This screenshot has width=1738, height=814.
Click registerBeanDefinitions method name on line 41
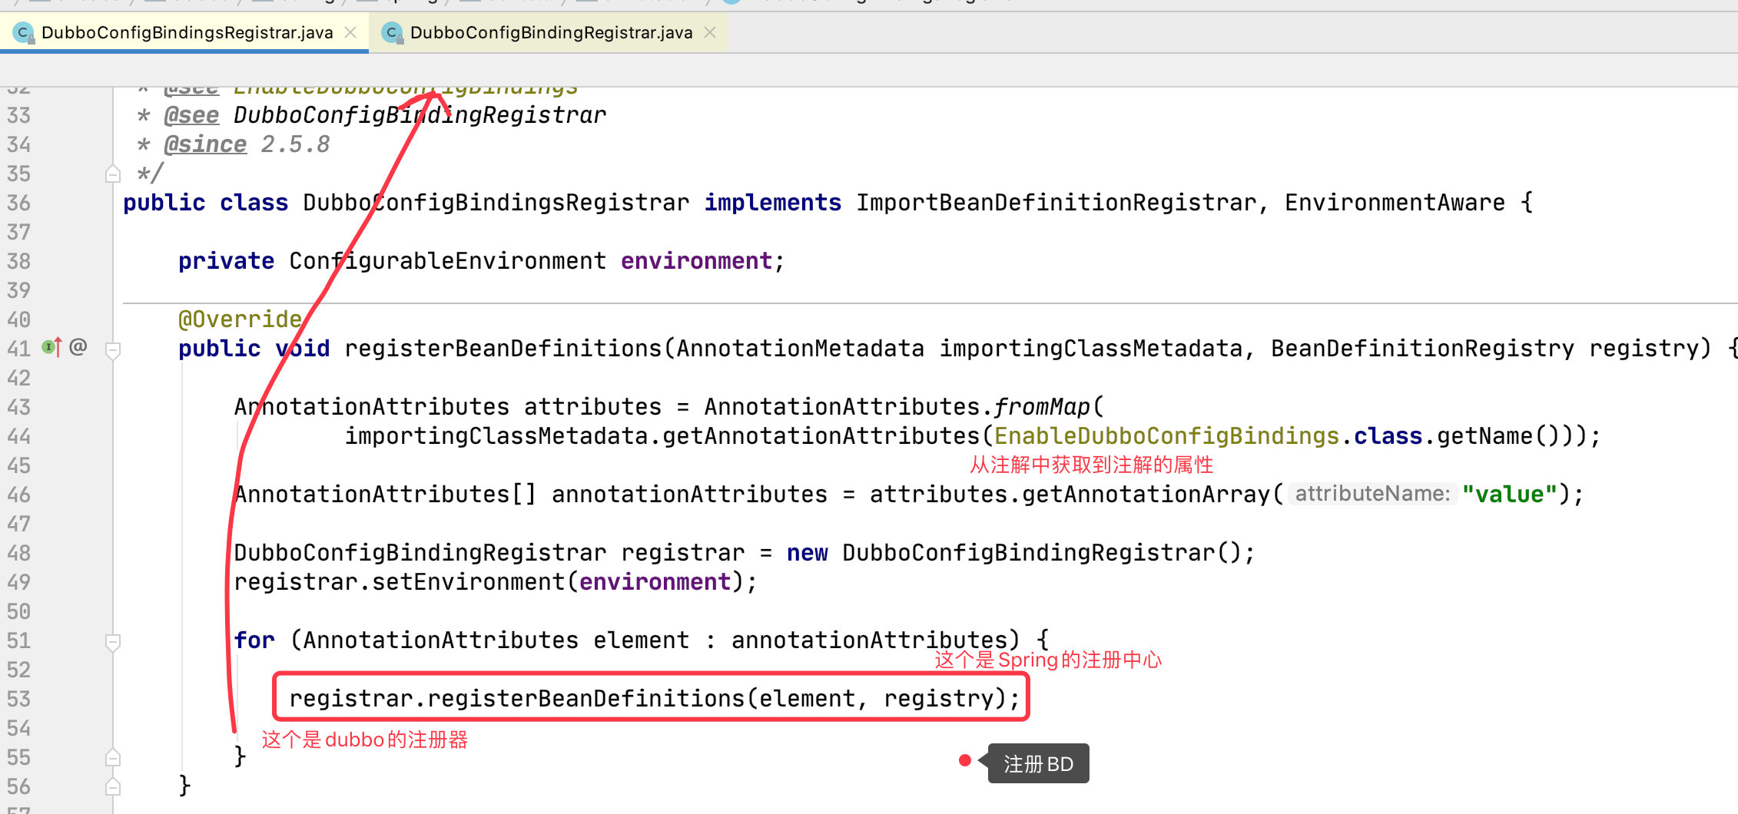pyautogui.click(x=502, y=349)
